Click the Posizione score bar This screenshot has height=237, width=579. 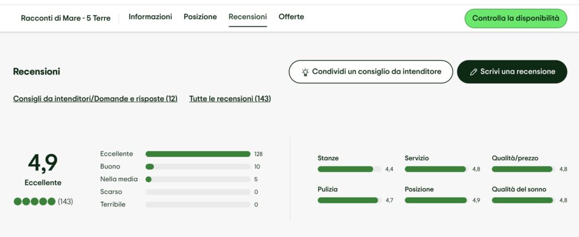[436, 200]
